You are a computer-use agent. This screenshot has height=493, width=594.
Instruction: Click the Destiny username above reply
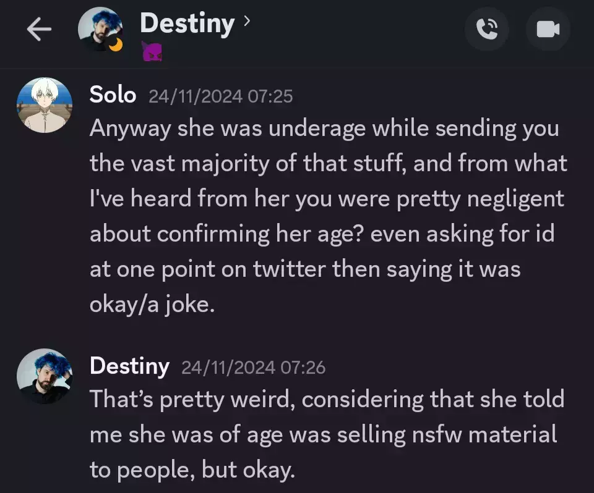[x=129, y=366]
